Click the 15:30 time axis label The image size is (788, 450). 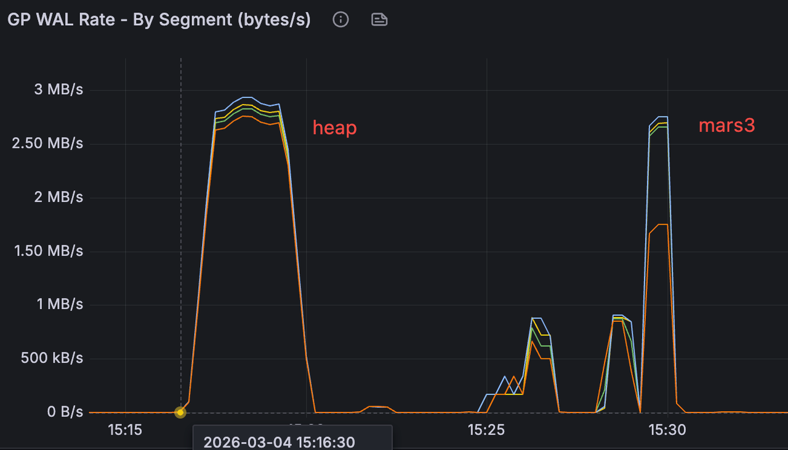point(668,430)
